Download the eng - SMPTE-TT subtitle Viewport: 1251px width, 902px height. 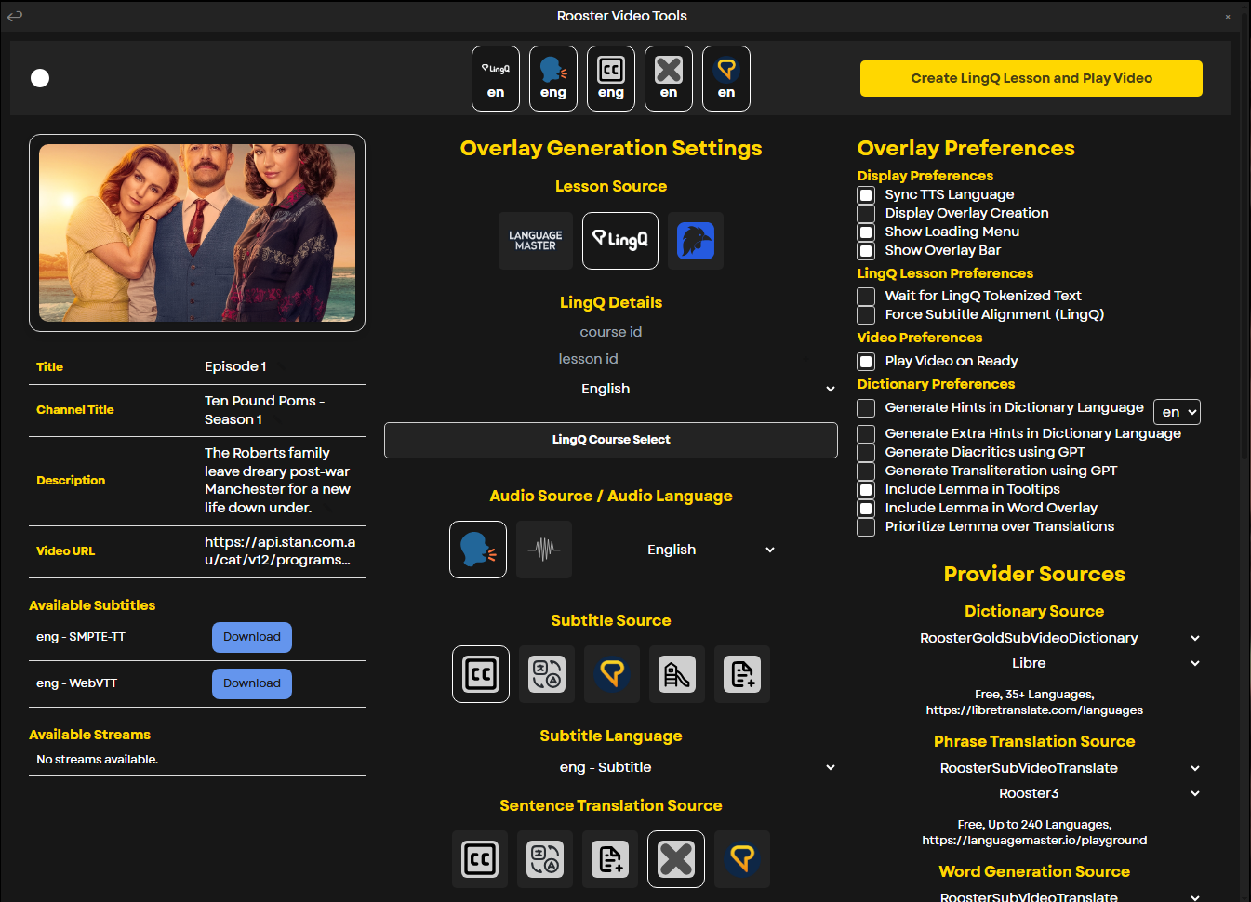point(252,637)
